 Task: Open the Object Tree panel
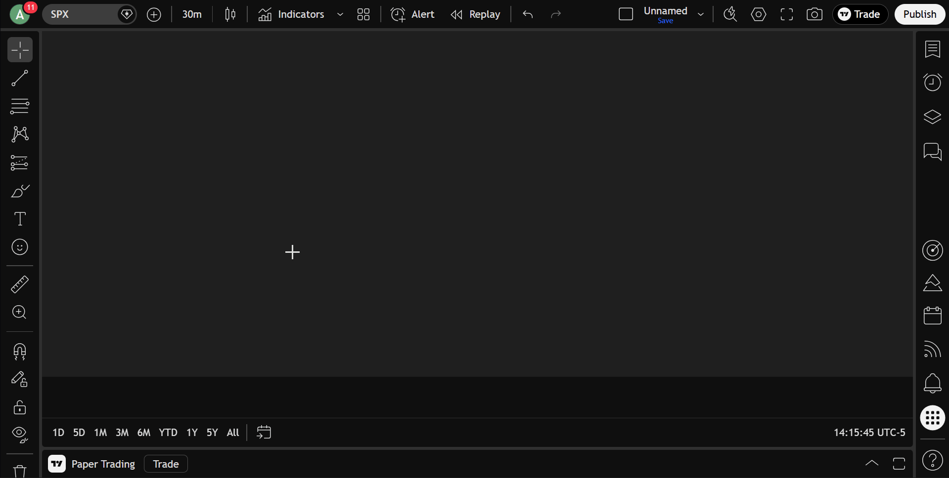click(932, 117)
